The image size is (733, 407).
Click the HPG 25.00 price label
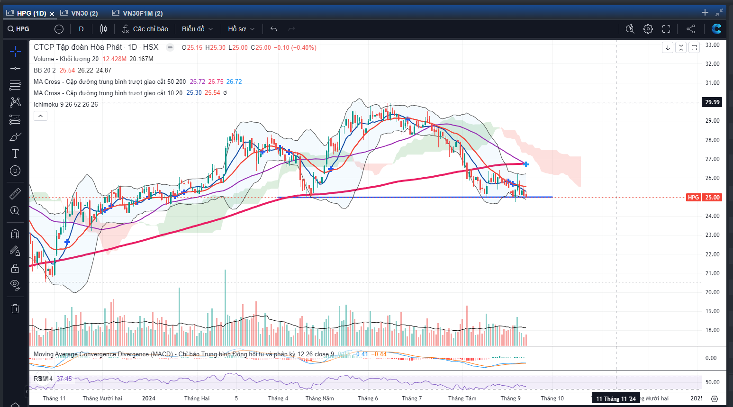[704, 197]
